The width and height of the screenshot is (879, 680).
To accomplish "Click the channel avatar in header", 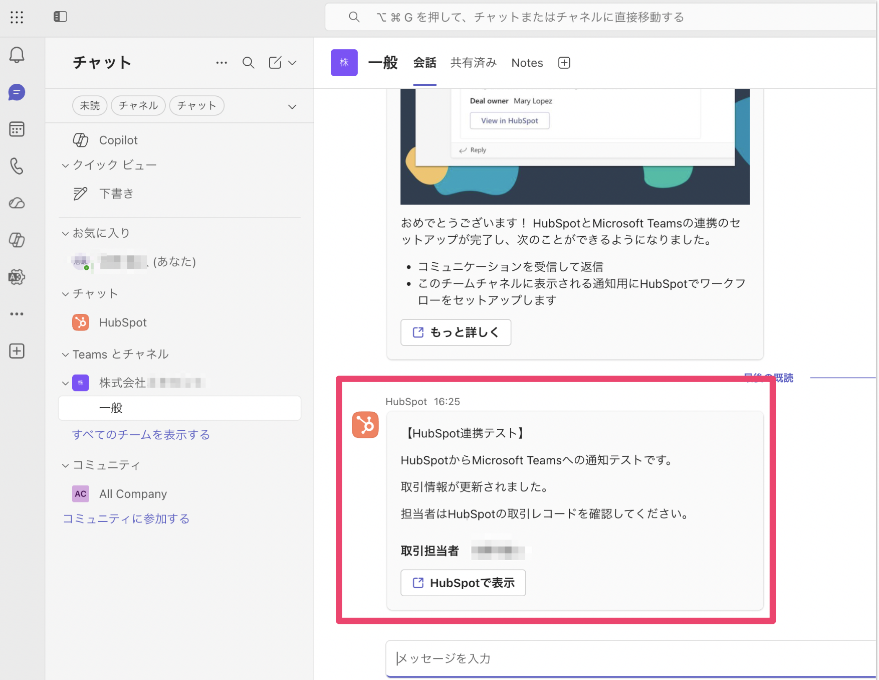I will (x=344, y=63).
